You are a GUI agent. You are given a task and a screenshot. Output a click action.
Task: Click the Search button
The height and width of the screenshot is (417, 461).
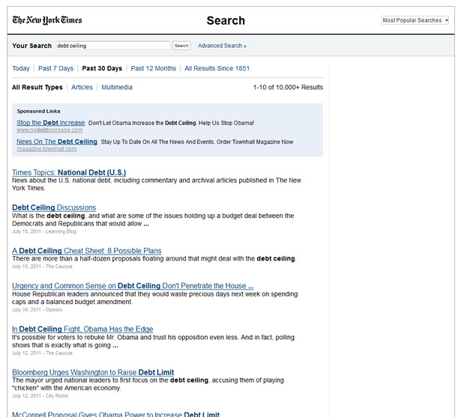click(181, 46)
